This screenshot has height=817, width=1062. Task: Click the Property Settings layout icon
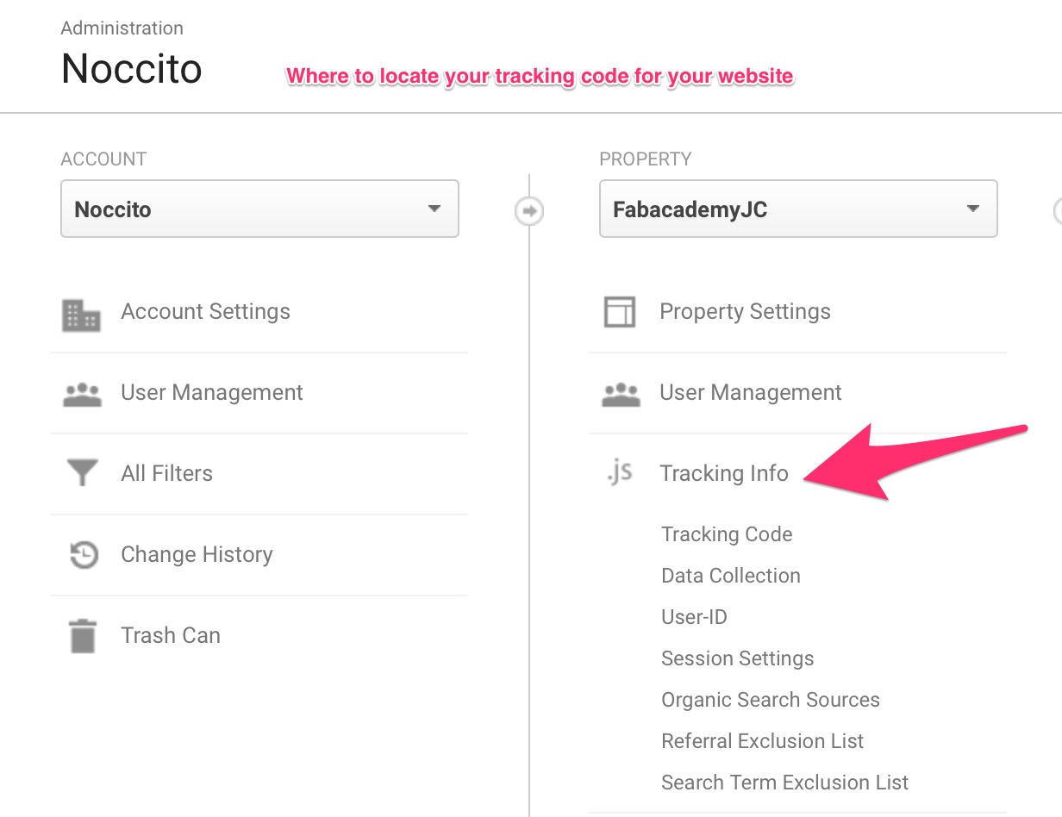(619, 312)
